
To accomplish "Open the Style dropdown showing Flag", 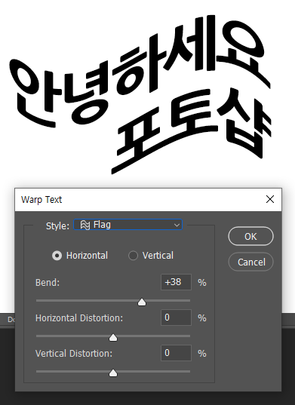I will pyautogui.click(x=128, y=225).
